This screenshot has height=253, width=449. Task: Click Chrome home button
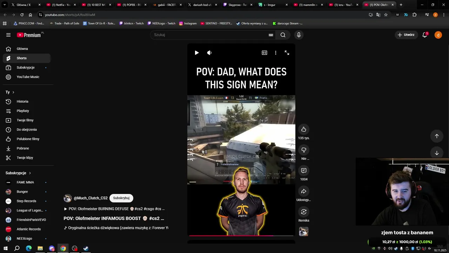[x=30, y=15]
